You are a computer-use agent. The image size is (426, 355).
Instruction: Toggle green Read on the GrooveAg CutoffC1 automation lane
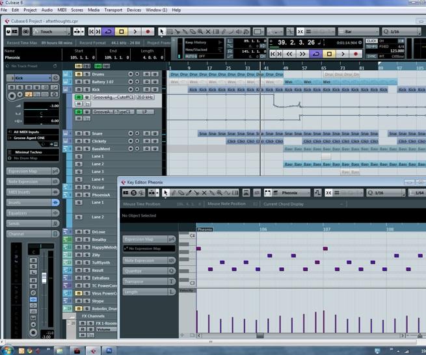[79, 97]
